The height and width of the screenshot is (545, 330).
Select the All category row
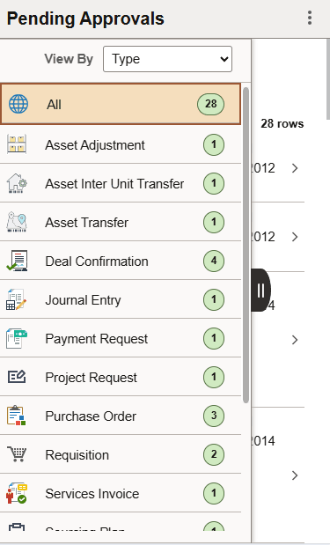[x=121, y=104]
